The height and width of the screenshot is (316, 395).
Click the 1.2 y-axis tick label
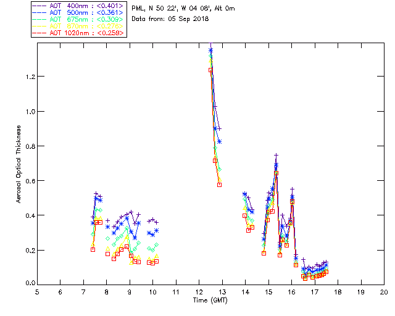[30, 77]
